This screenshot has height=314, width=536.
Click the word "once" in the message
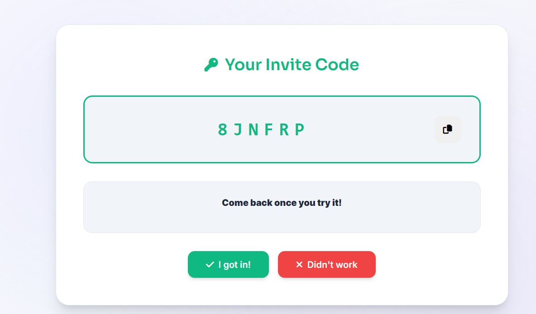[x=286, y=203]
